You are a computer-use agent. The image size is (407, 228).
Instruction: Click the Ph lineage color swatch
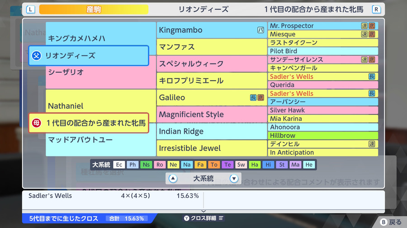point(133,164)
